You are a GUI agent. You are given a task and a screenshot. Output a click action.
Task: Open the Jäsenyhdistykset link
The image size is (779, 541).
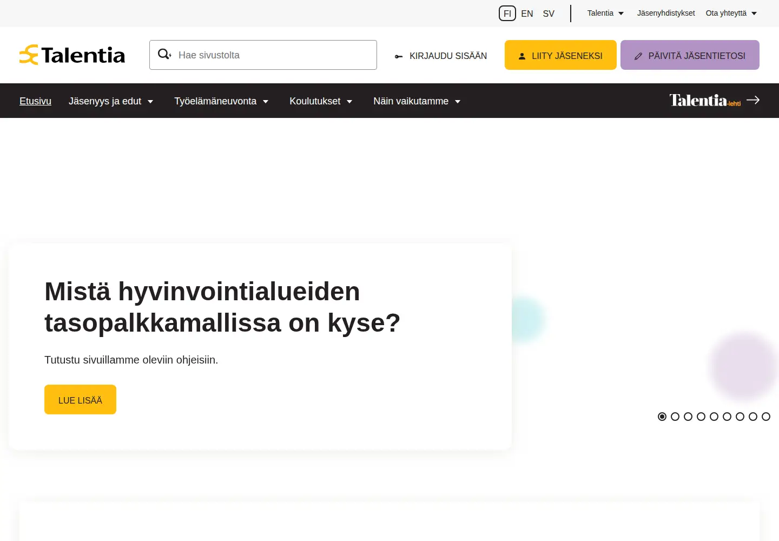coord(666,13)
